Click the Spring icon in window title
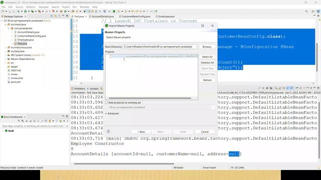The image size is (321, 180). [2, 2]
